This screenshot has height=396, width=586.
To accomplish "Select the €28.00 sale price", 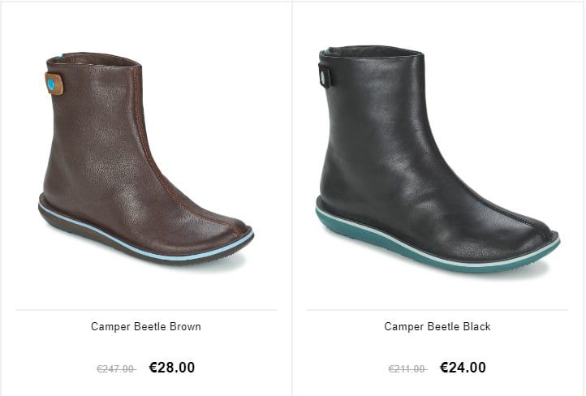I will 172,368.
